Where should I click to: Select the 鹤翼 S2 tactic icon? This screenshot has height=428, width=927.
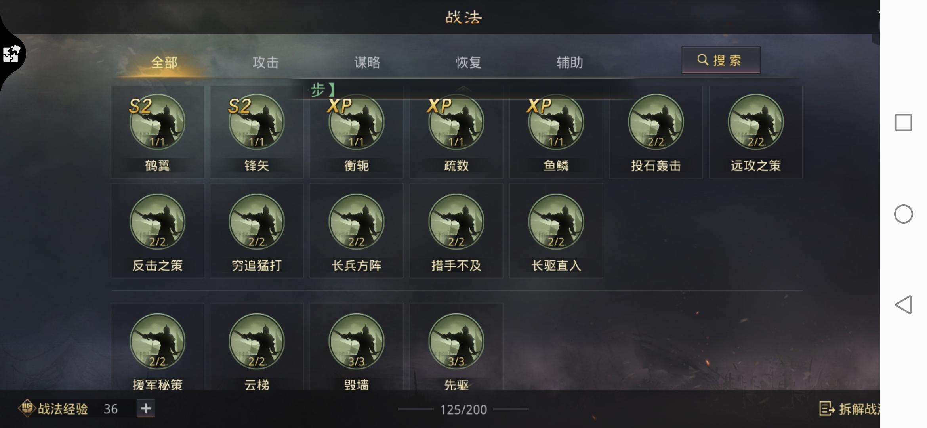coord(157,122)
